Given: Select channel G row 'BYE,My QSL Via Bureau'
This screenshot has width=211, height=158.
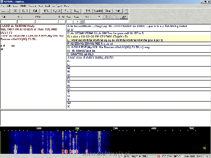Looking at the screenshot, I should pyautogui.click(x=138, y=47).
